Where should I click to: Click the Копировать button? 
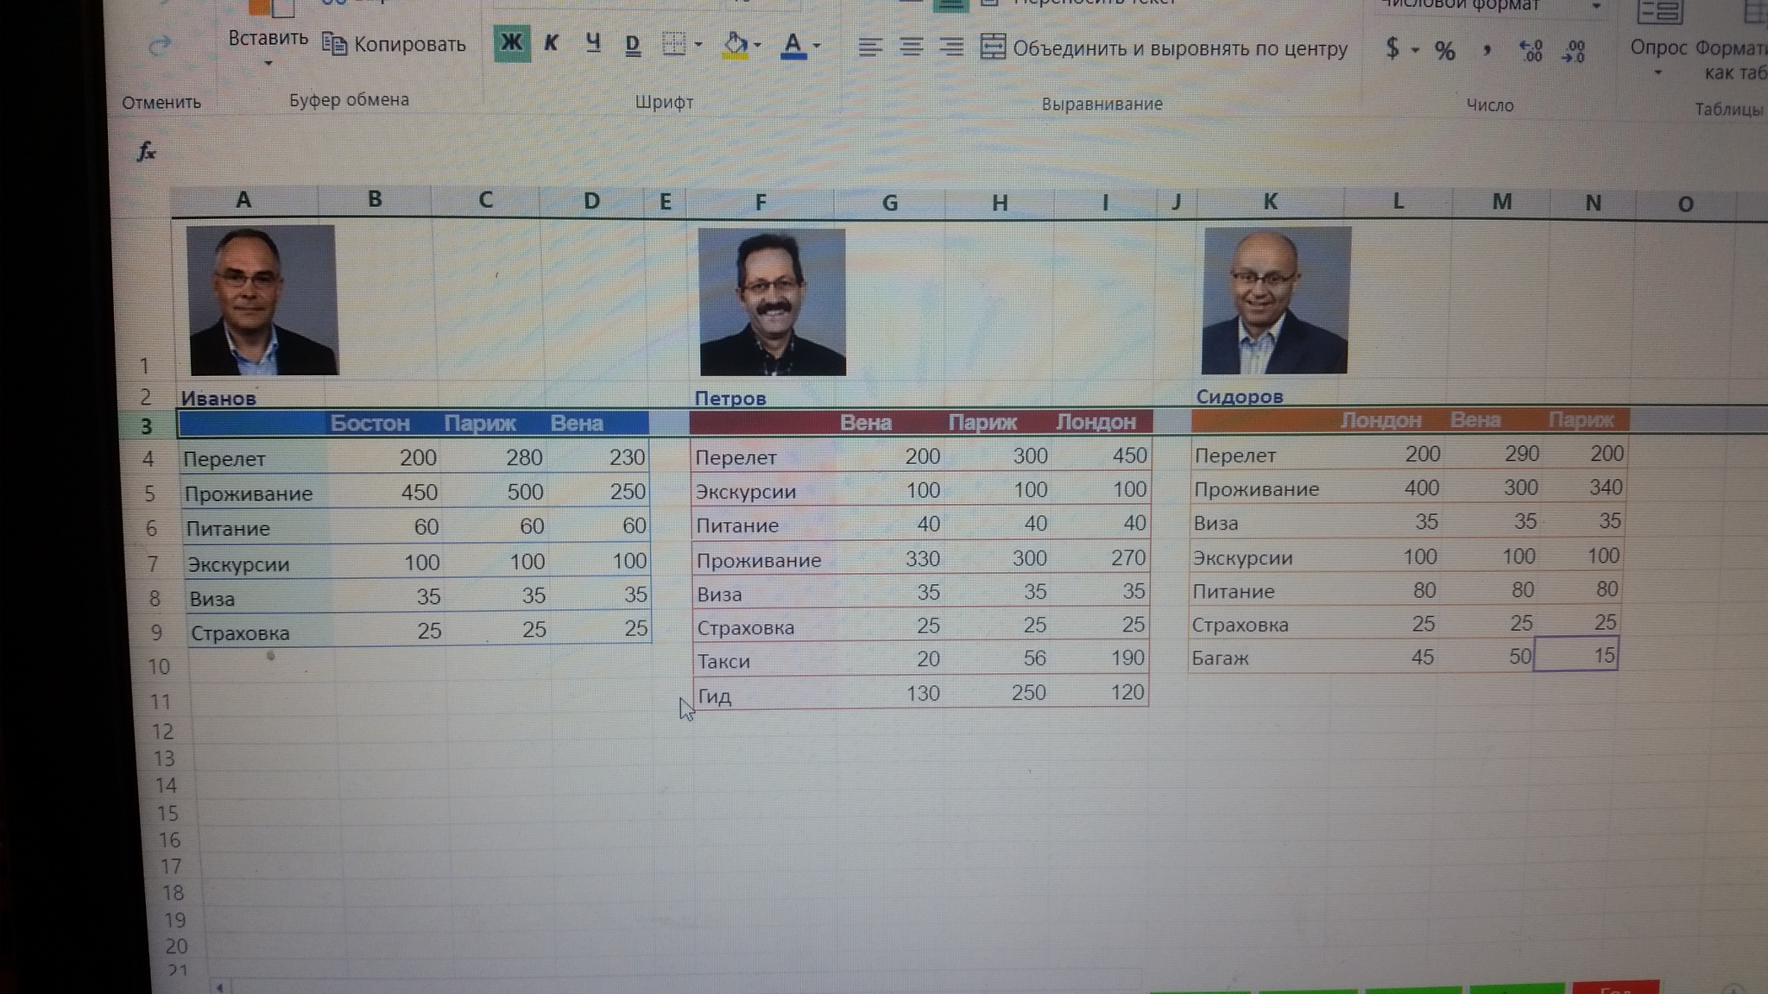pyautogui.click(x=394, y=44)
